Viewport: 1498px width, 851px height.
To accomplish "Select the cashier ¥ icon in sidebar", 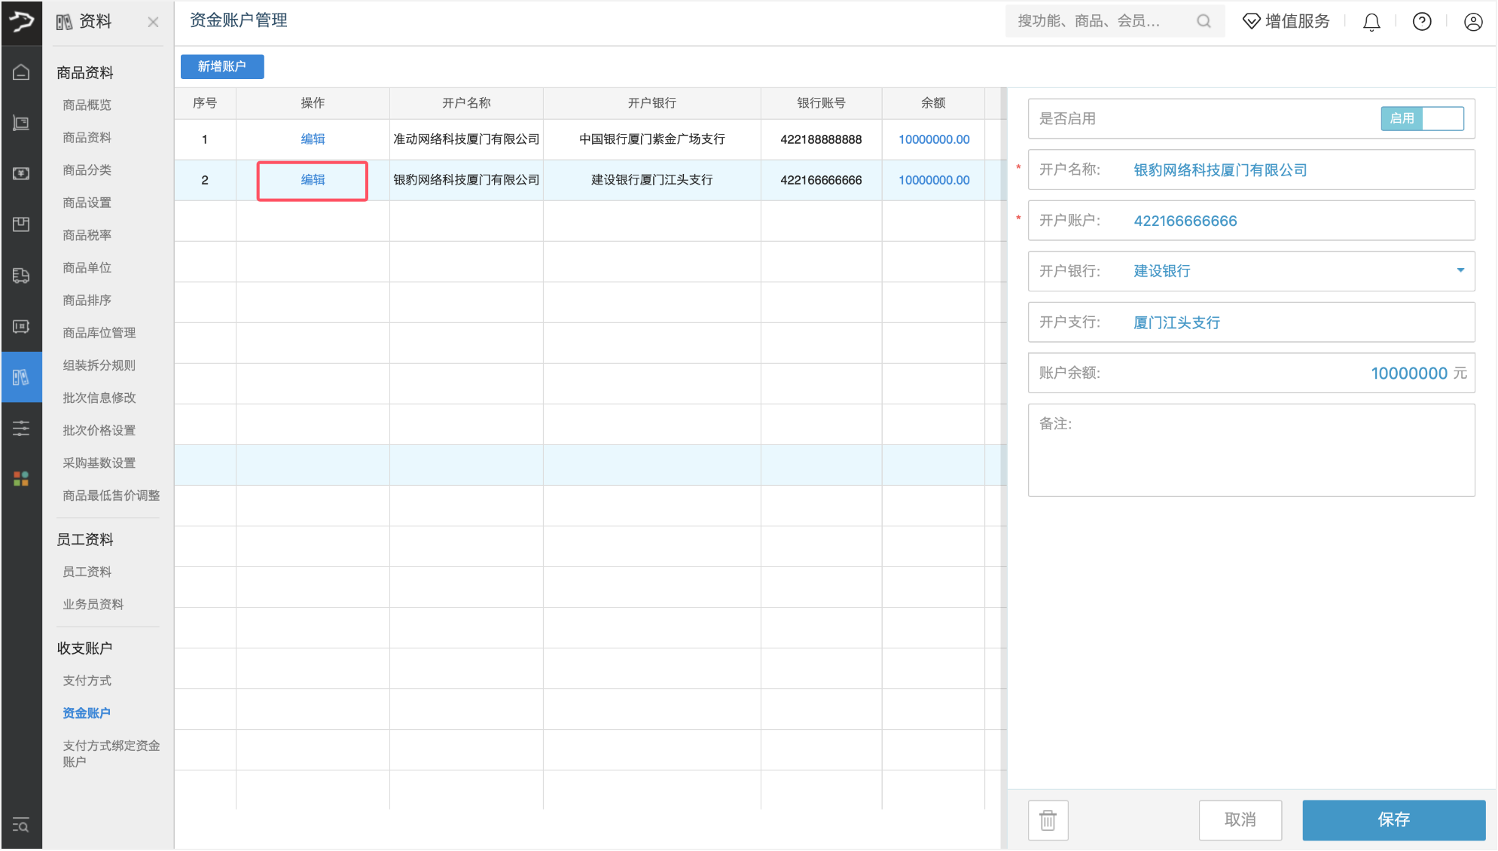I will [x=20, y=173].
